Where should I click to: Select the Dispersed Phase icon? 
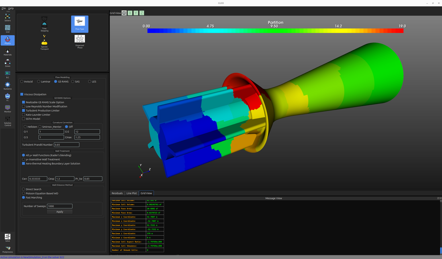point(80,41)
